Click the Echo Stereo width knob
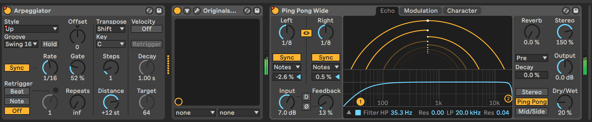 point(565,32)
